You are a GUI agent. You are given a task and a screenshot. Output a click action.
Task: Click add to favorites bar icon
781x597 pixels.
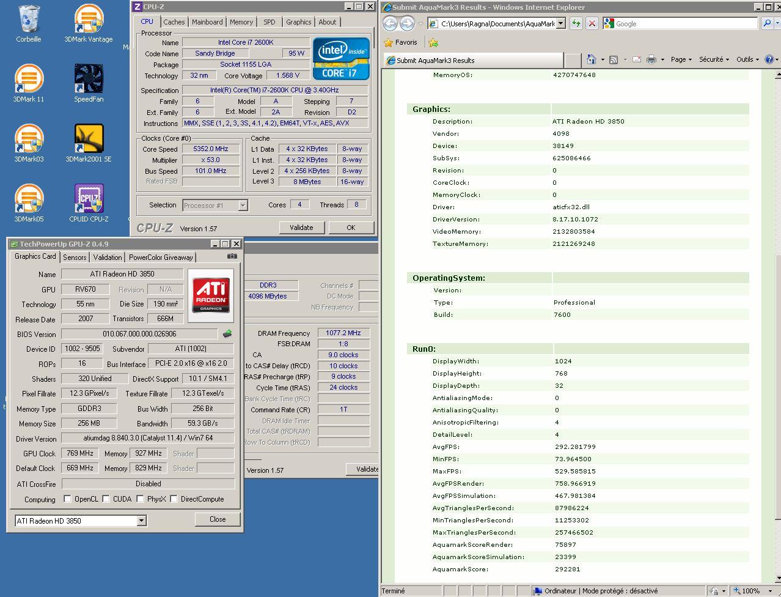433,42
